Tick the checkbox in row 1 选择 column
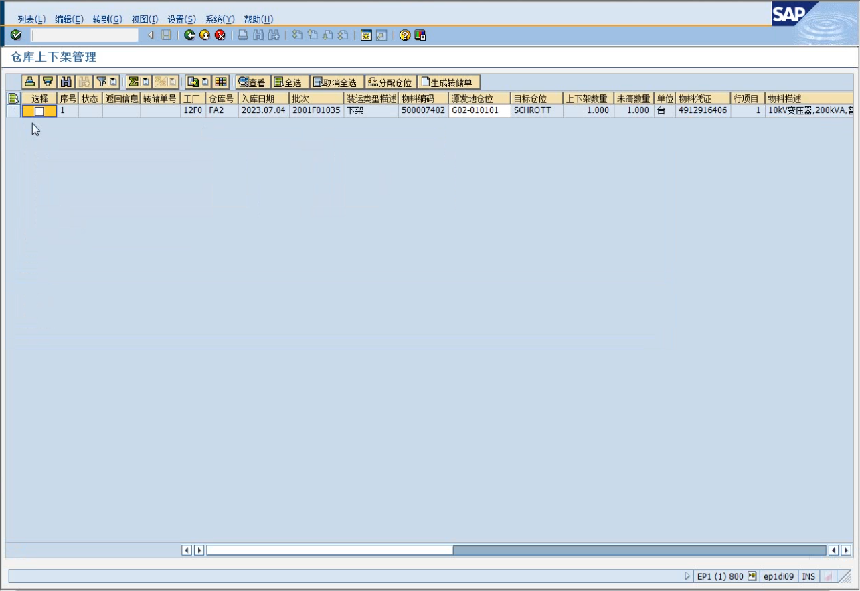Image resolution: width=860 pixels, height=591 pixels. pyautogui.click(x=39, y=111)
